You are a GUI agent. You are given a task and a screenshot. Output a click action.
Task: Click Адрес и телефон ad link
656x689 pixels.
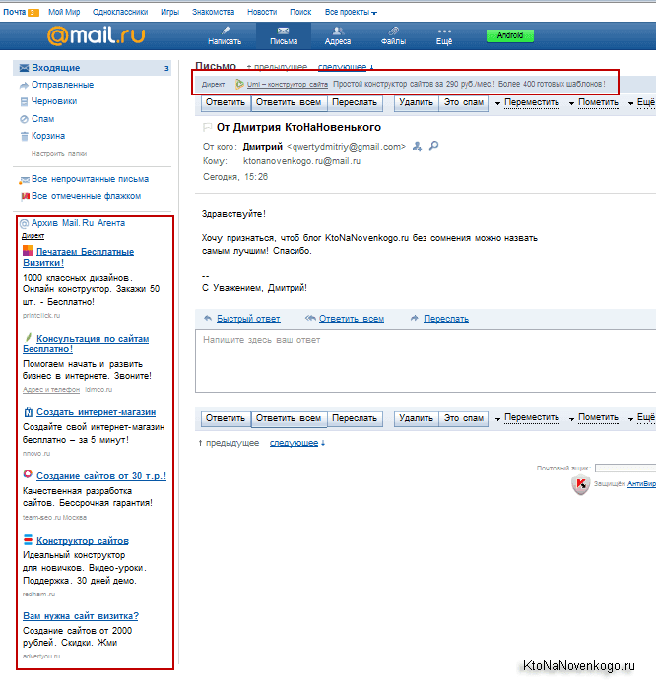pos(51,390)
